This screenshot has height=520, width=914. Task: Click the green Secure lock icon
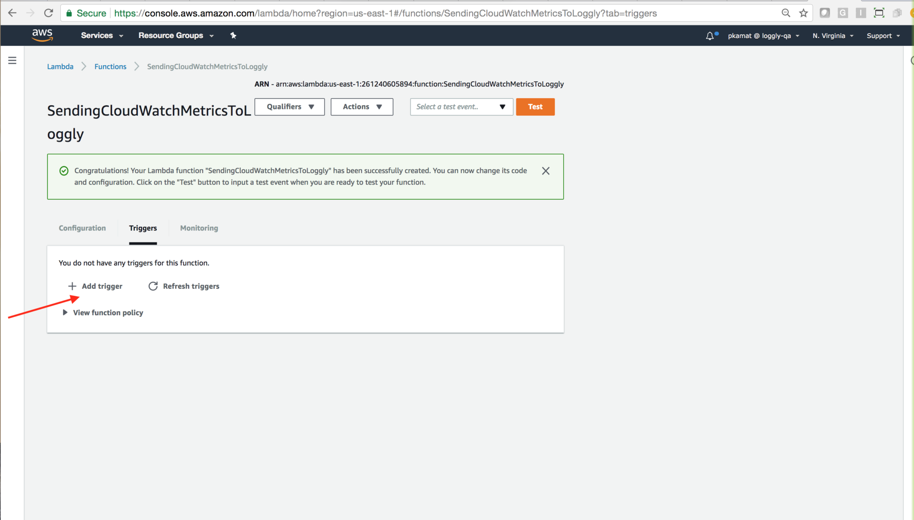(69, 13)
